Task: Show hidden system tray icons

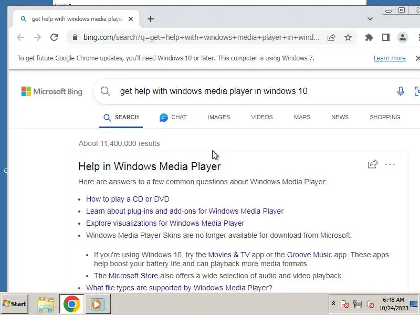Action: [x=333, y=303]
